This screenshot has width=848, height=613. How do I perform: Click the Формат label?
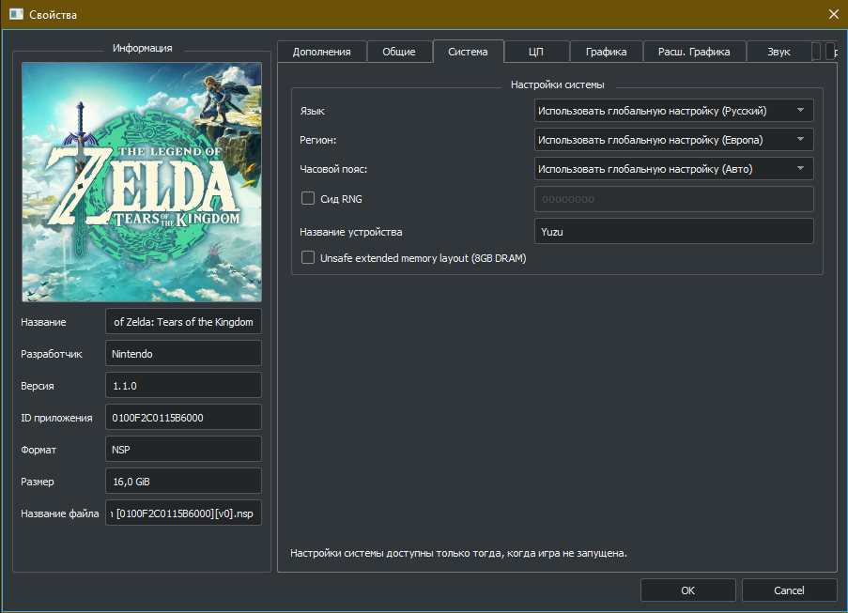tap(39, 450)
